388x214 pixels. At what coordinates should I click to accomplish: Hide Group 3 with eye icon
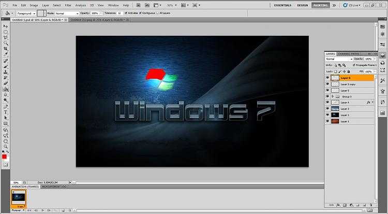(x=327, y=96)
